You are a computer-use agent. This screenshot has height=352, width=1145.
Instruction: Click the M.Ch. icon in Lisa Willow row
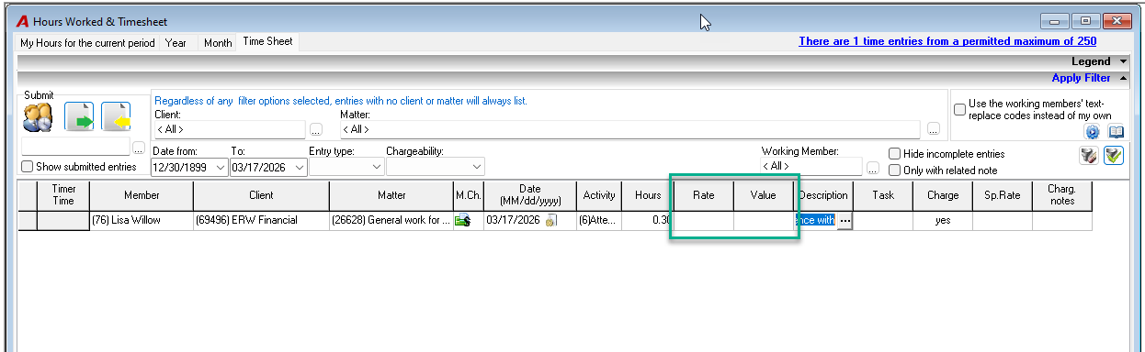463,220
